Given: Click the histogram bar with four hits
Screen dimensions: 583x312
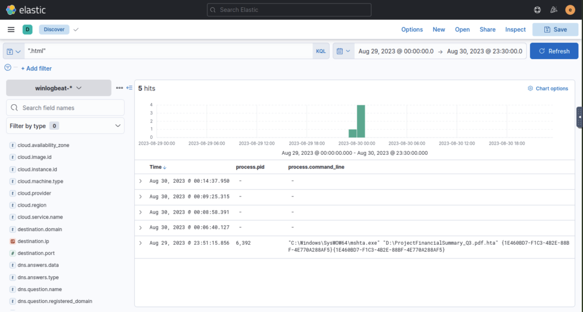Looking at the screenshot, I should tap(360, 121).
